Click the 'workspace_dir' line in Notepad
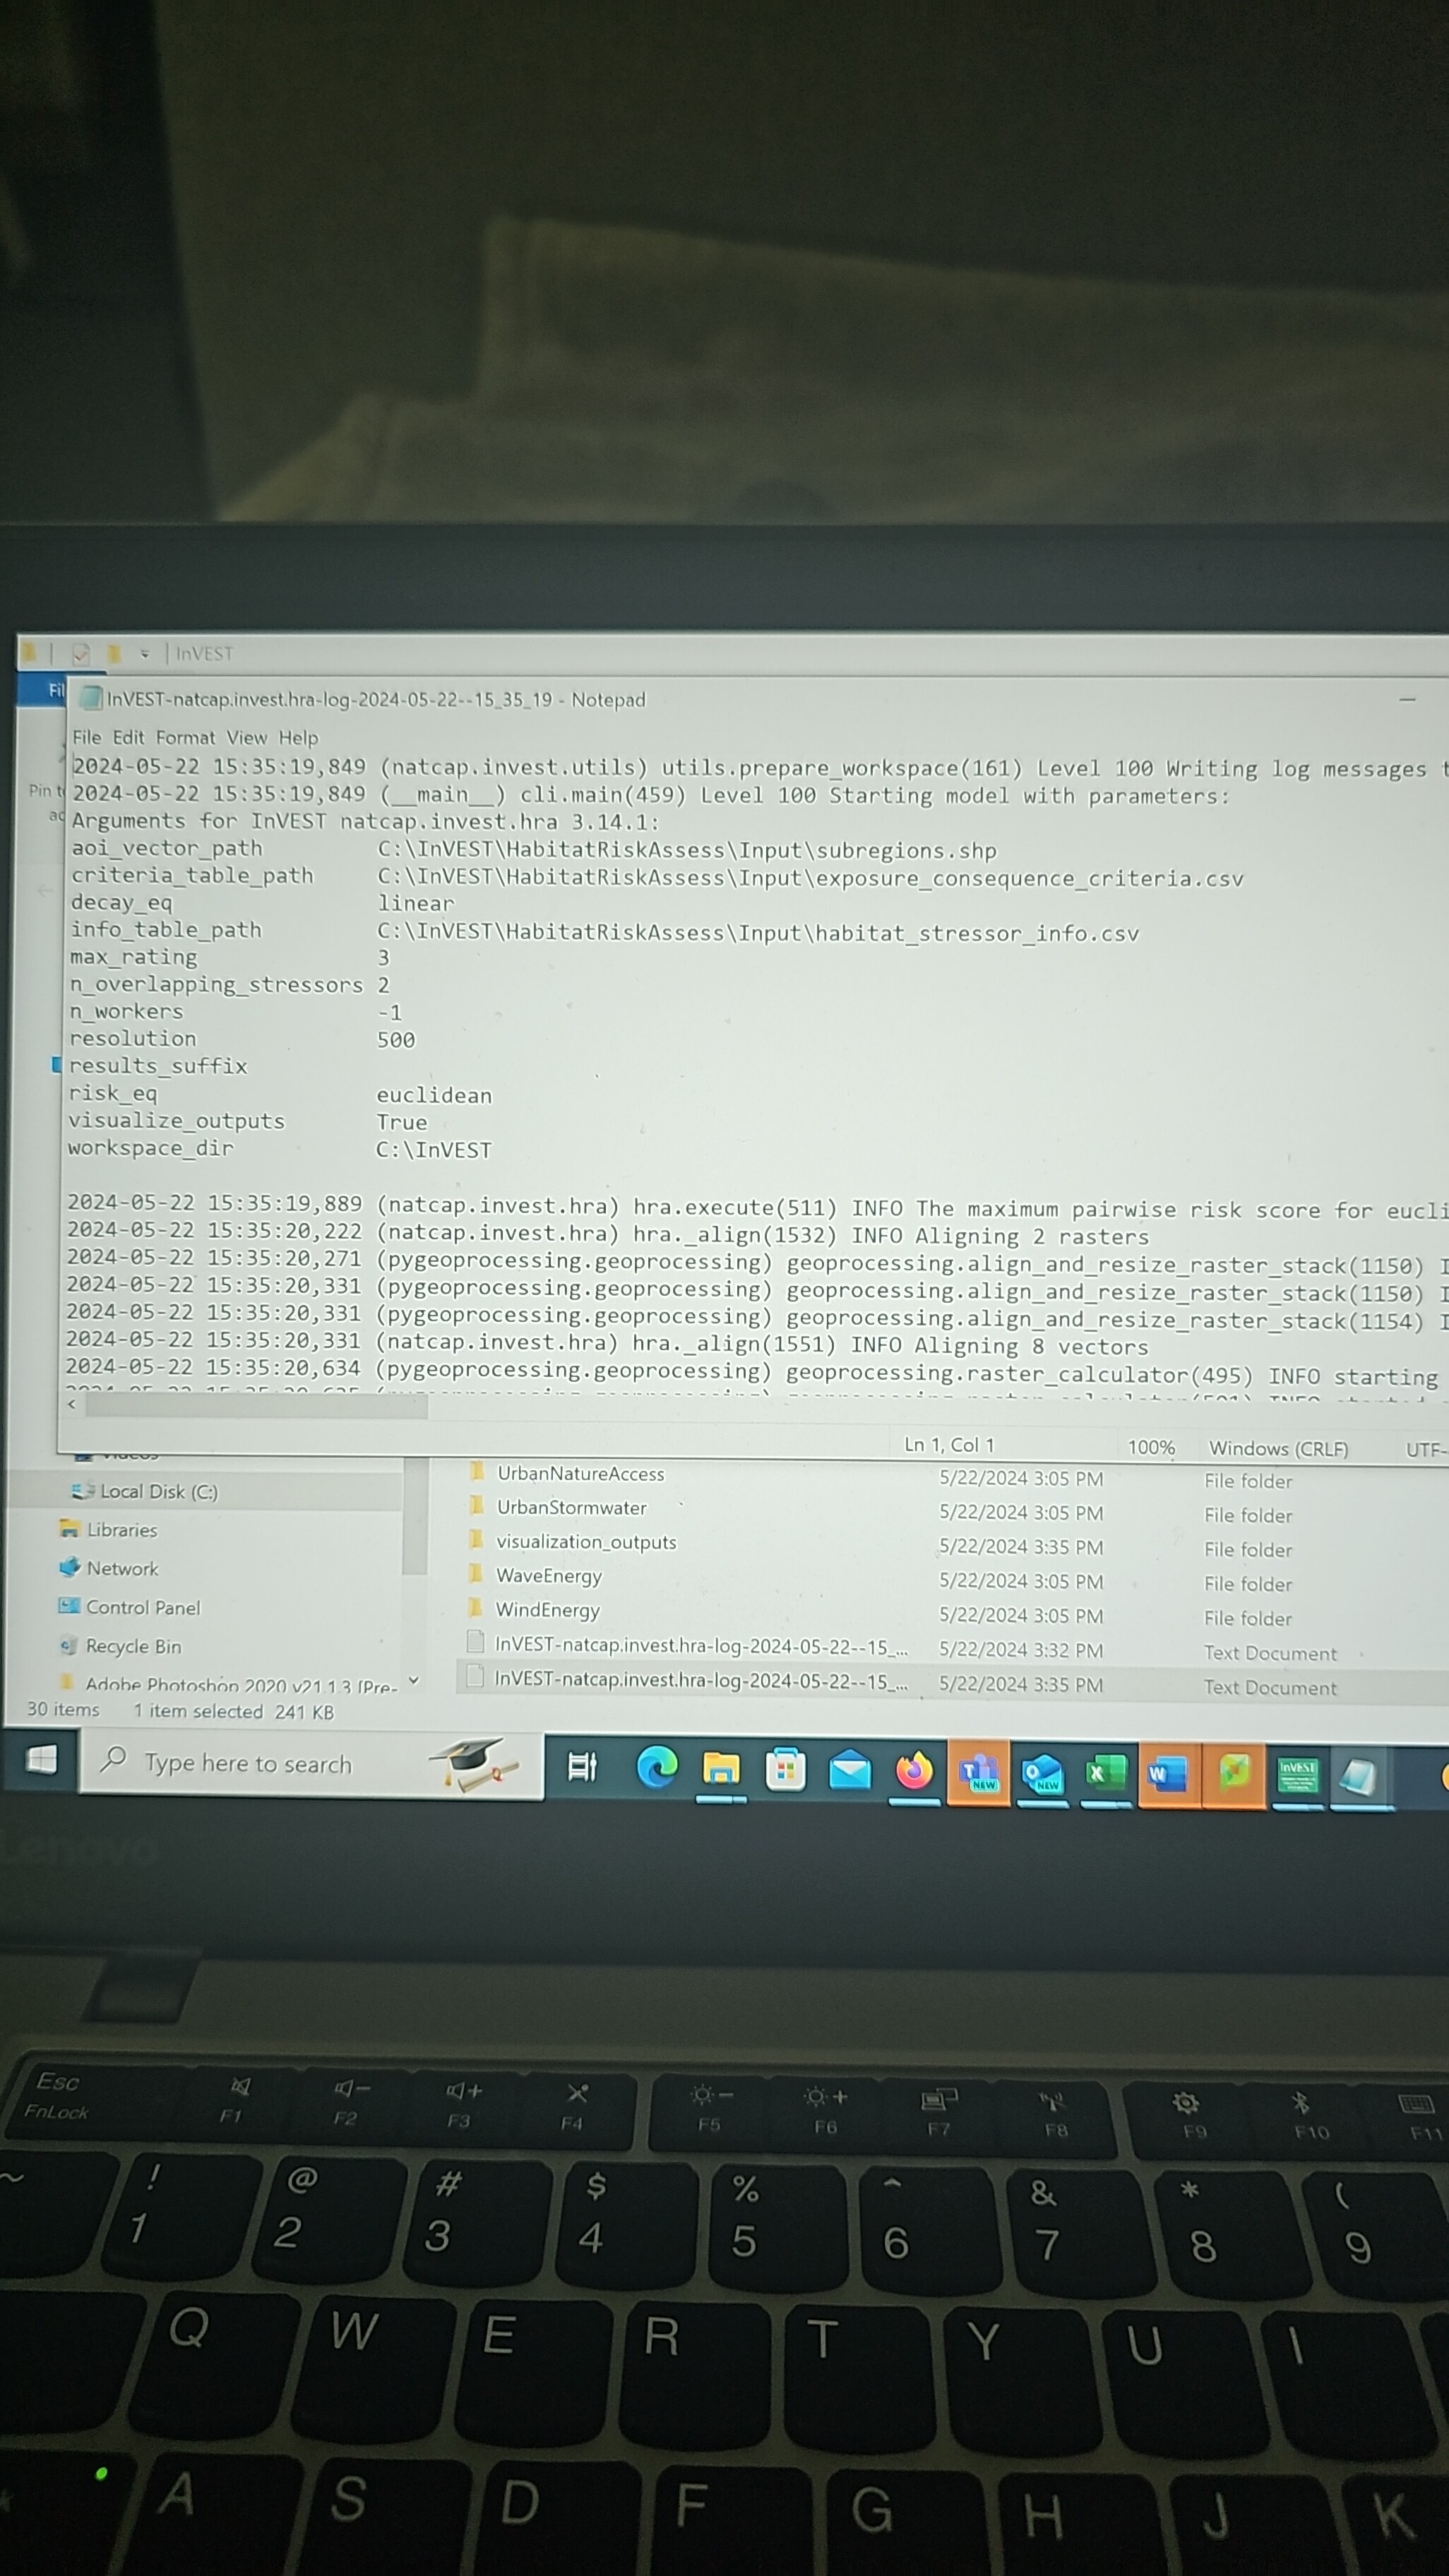1449x2576 pixels. tap(280, 1149)
